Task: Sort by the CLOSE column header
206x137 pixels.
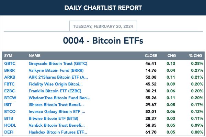Action: click(151, 56)
